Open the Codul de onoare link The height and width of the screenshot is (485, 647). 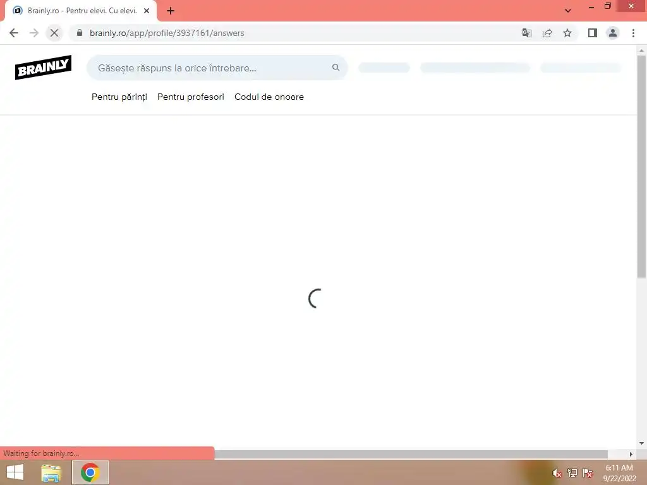click(269, 97)
